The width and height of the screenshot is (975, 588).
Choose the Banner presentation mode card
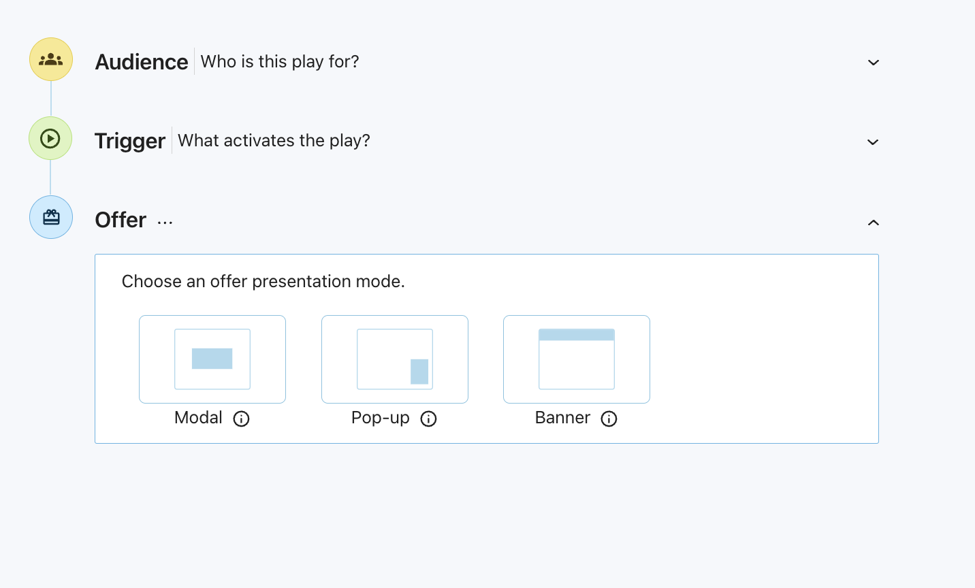(577, 359)
